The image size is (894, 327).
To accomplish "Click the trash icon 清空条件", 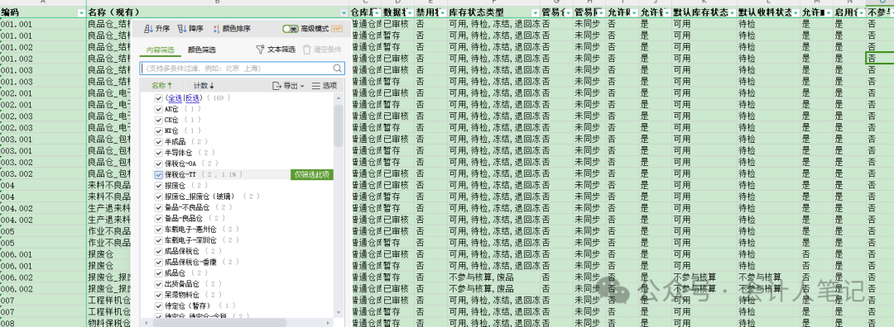I will coord(307,50).
